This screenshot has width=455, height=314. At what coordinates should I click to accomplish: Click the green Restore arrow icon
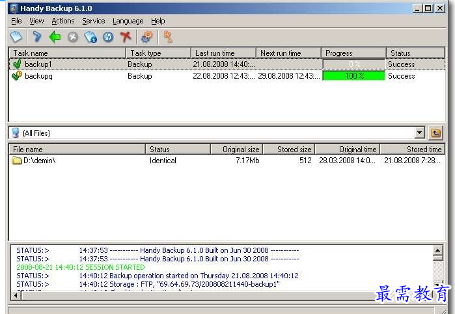pos(55,37)
